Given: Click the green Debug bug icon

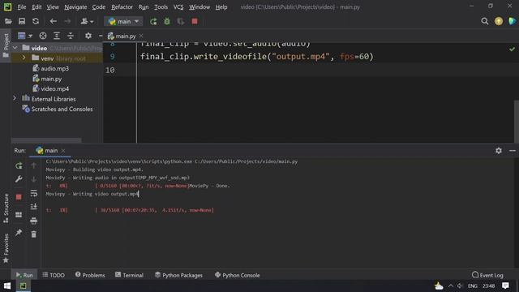Looking at the screenshot, I should pos(167,22).
